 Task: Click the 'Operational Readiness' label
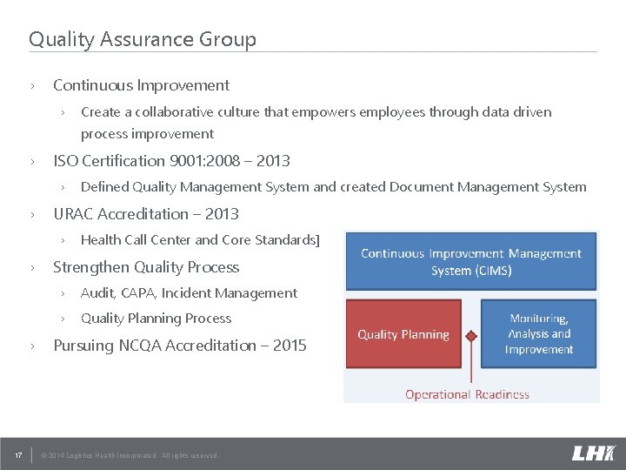pyautogui.click(x=467, y=394)
